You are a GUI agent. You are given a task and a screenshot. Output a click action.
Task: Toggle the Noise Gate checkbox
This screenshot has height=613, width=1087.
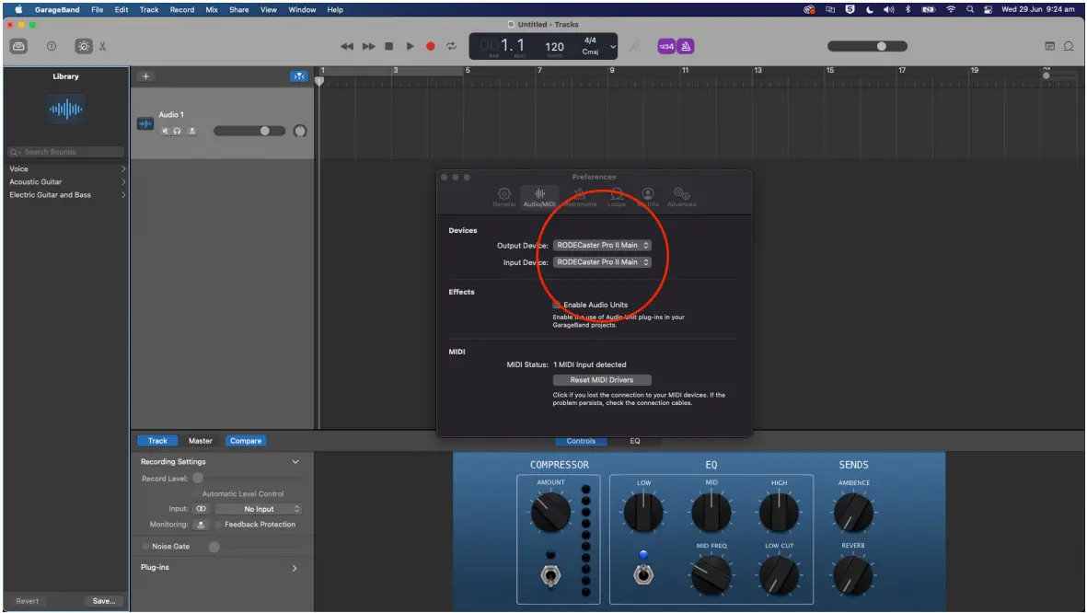[145, 546]
